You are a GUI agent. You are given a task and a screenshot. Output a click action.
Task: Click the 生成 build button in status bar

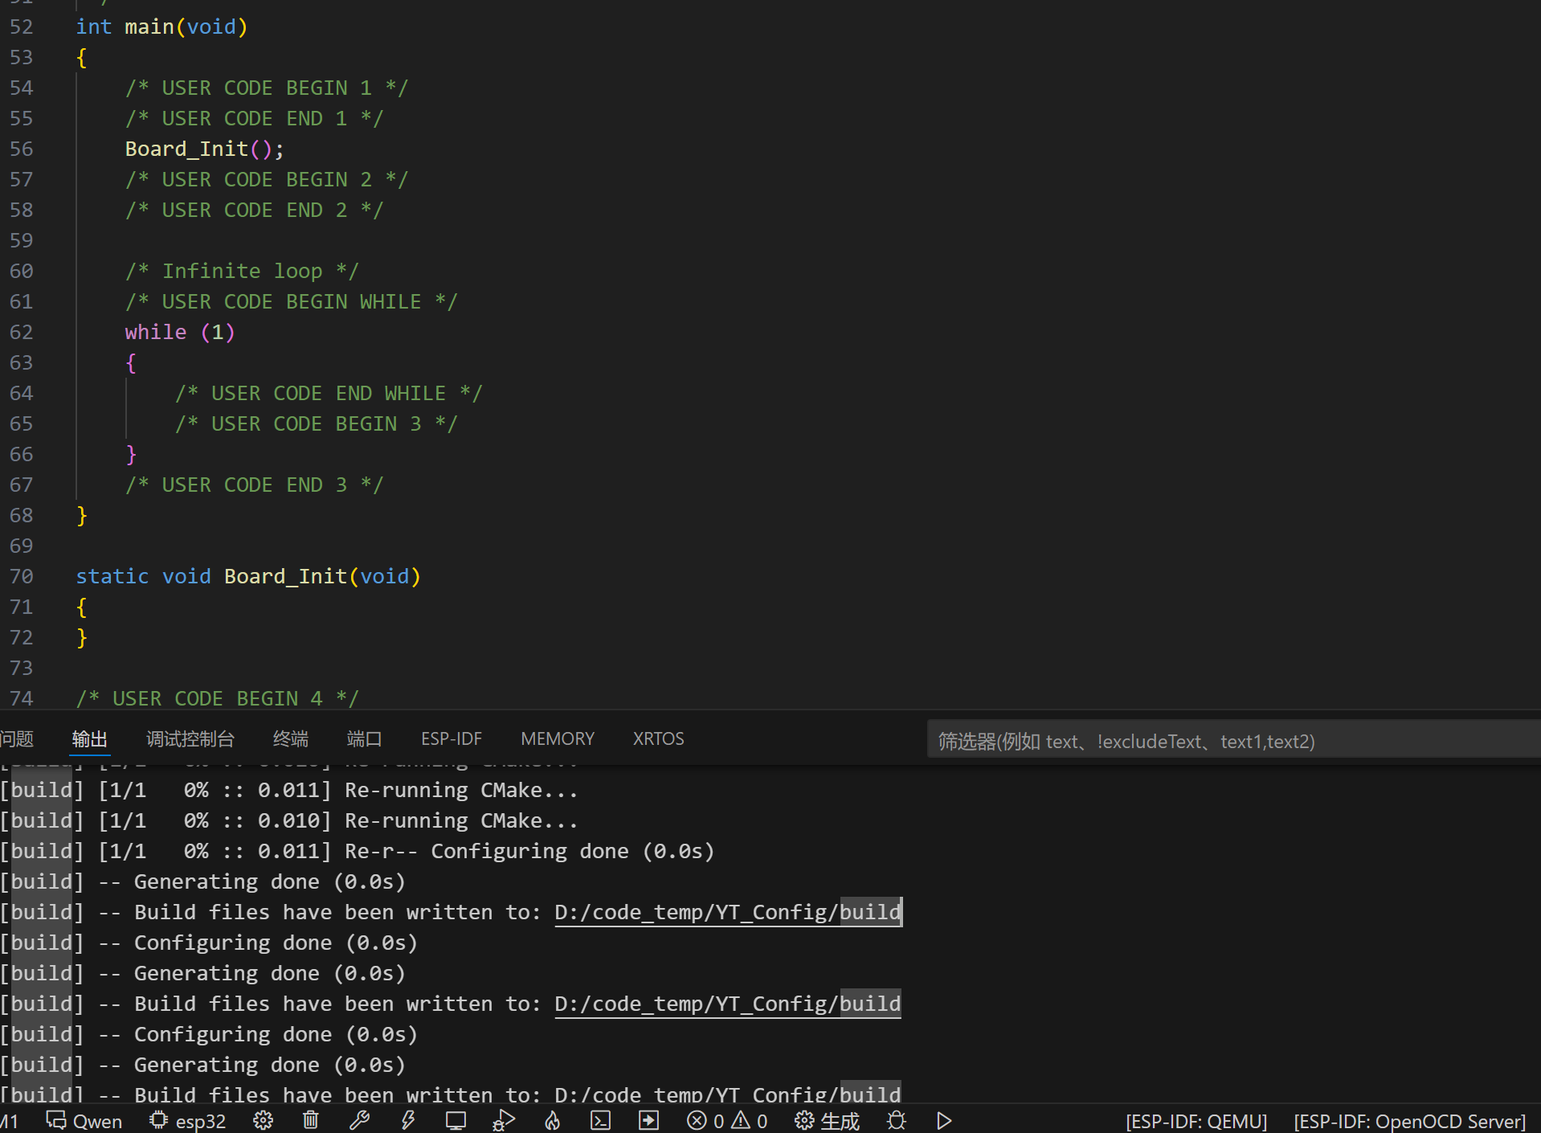pyautogui.click(x=827, y=1121)
